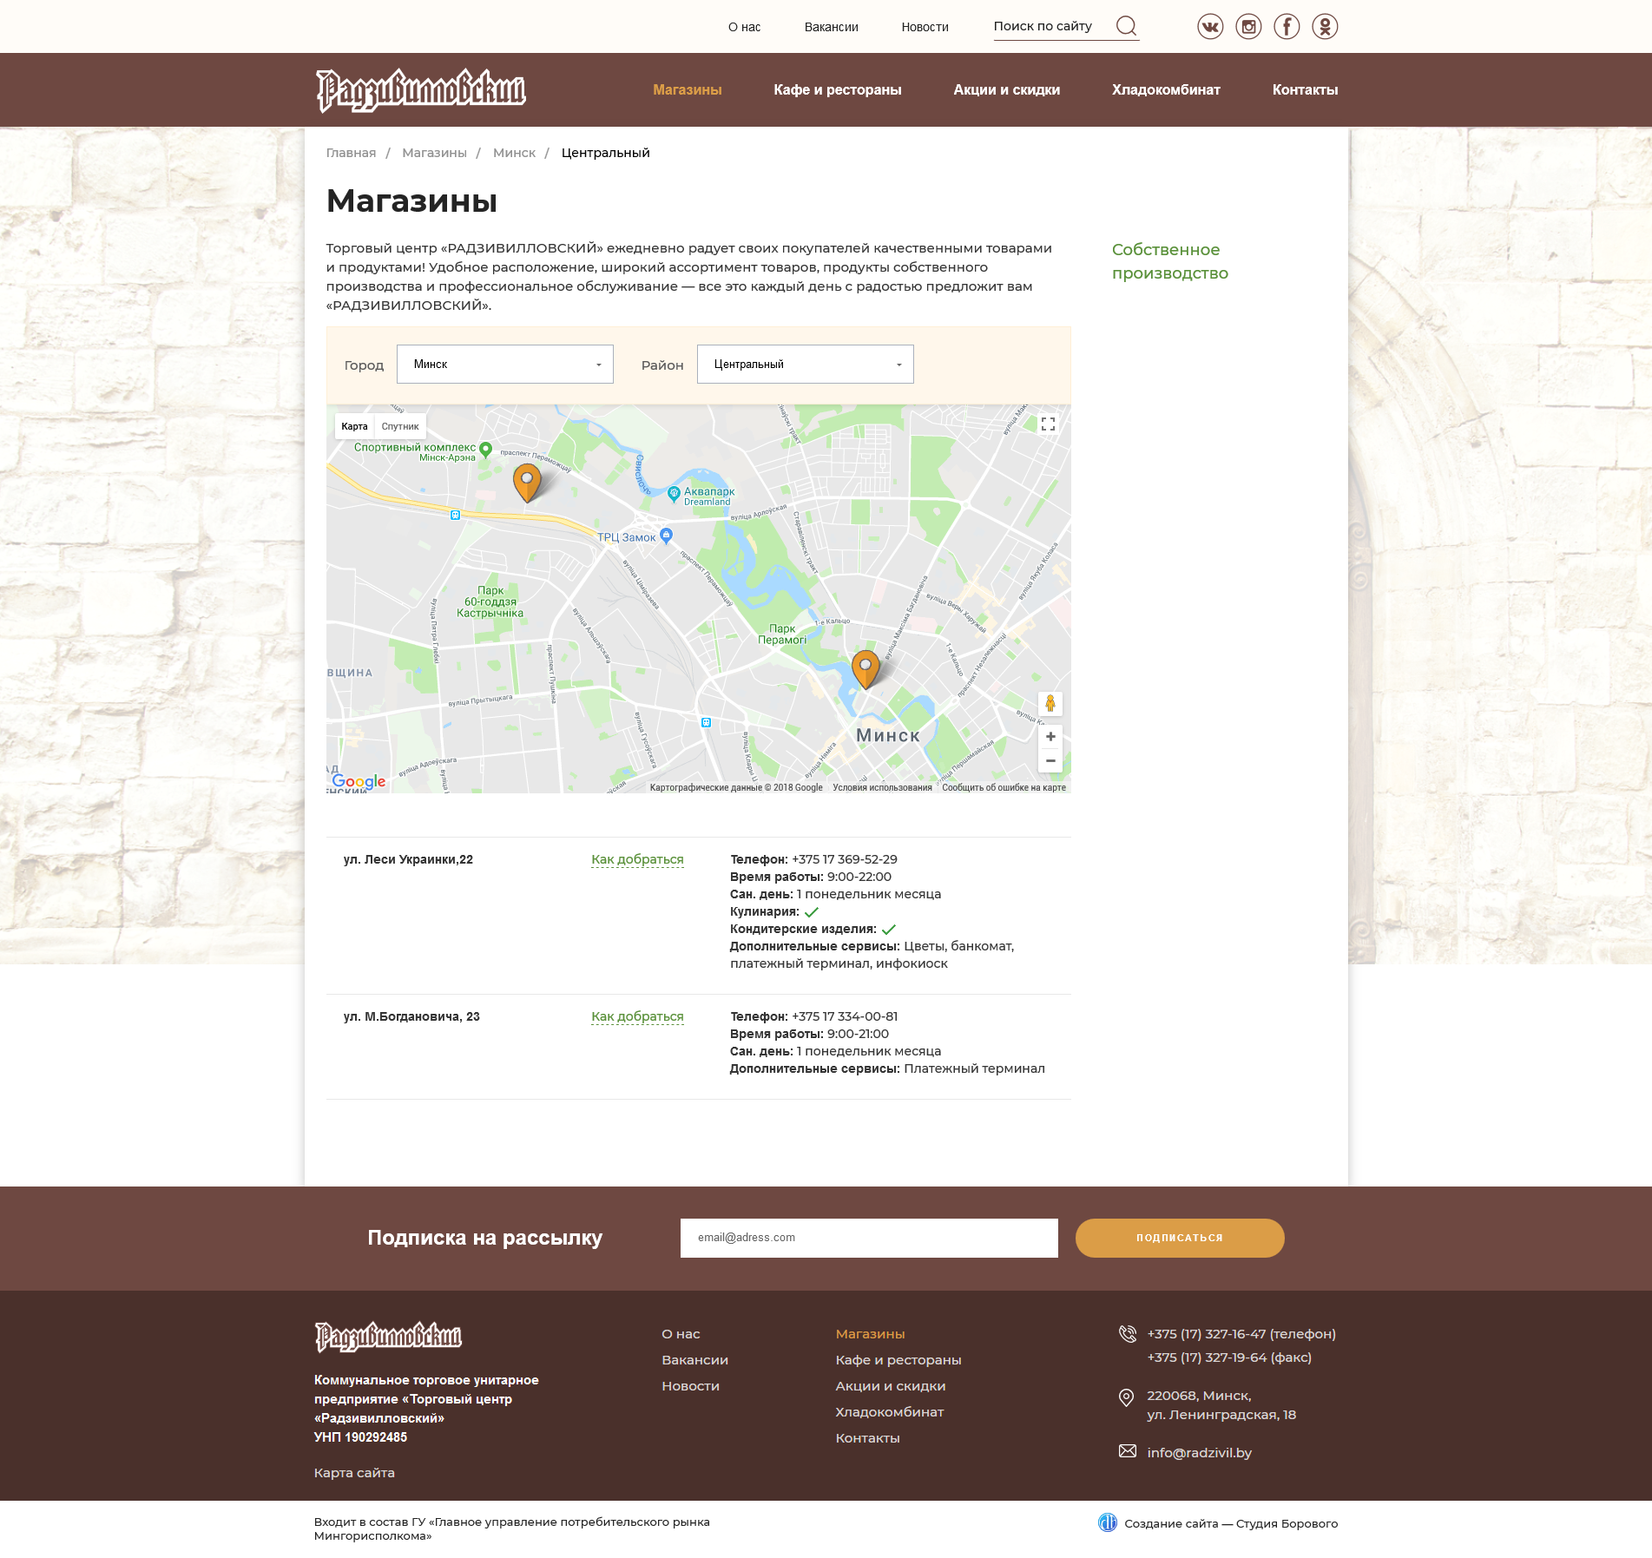1652x1558 pixels.
Task: Open the Odnoklassniki social icon
Action: click(1324, 27)
